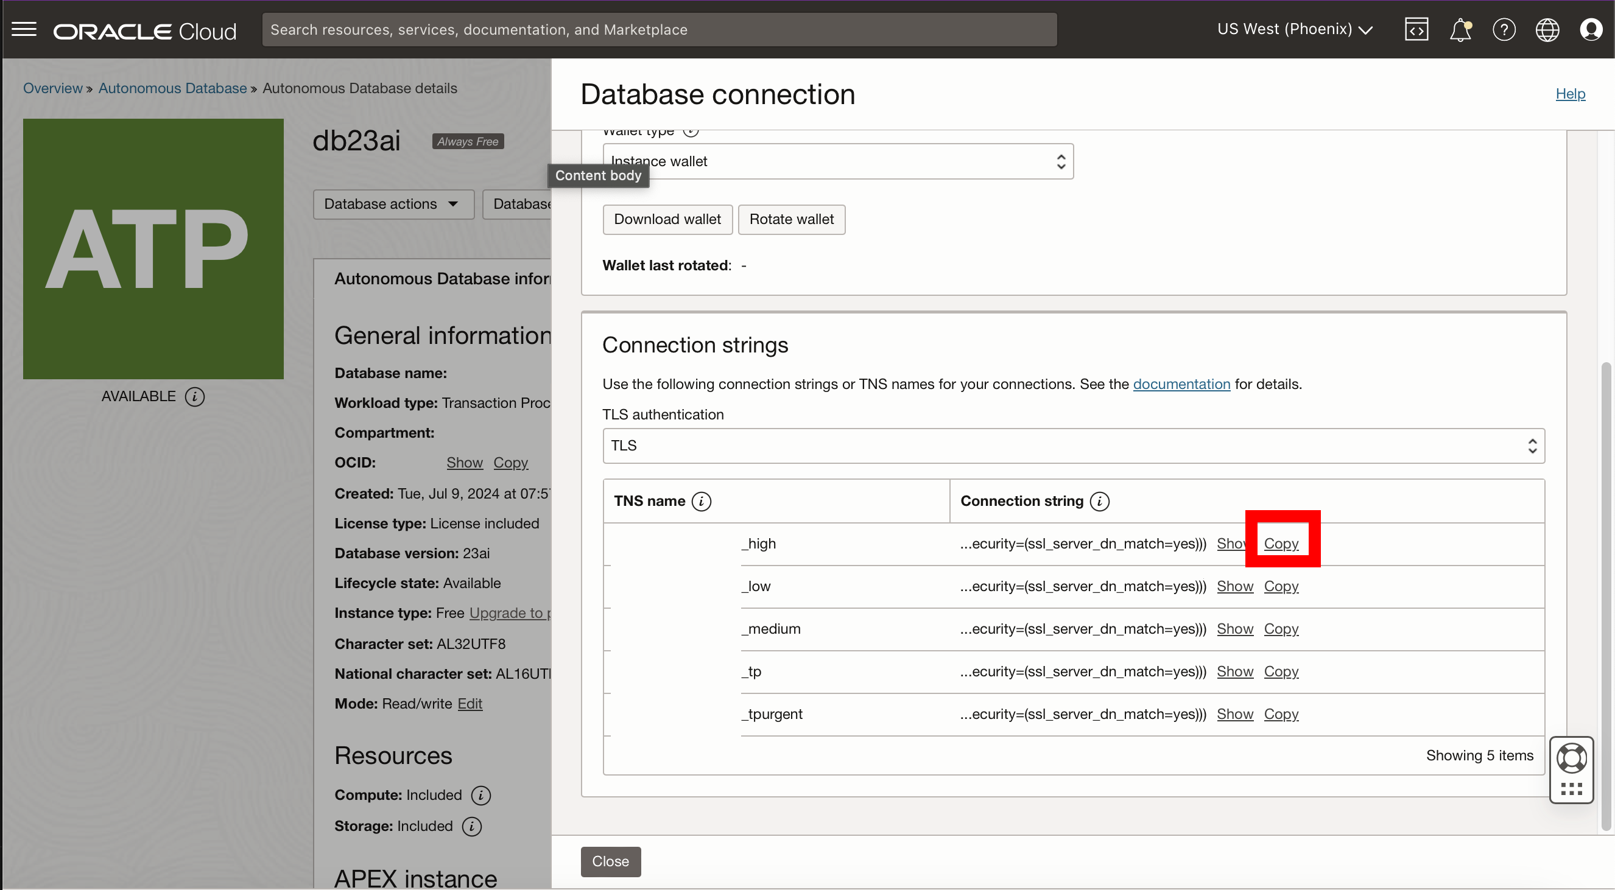Select the _tpurgent TNS name cell
The height and width of the screenshot is (890, 1615).
777,715
